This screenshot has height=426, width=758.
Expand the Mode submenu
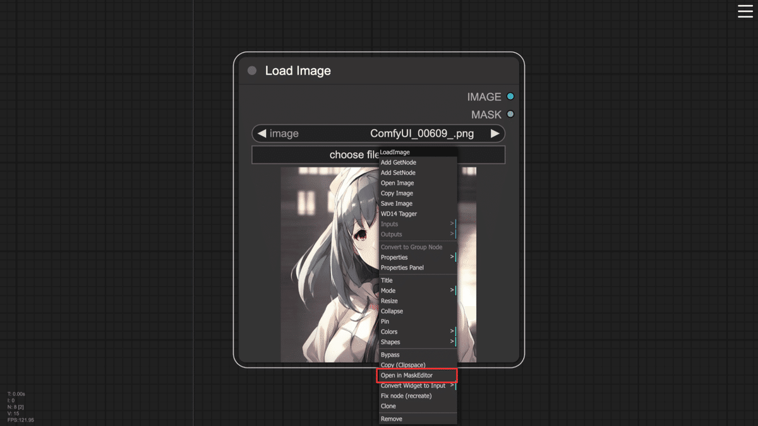pyautogui.click(x=418, y=290)
